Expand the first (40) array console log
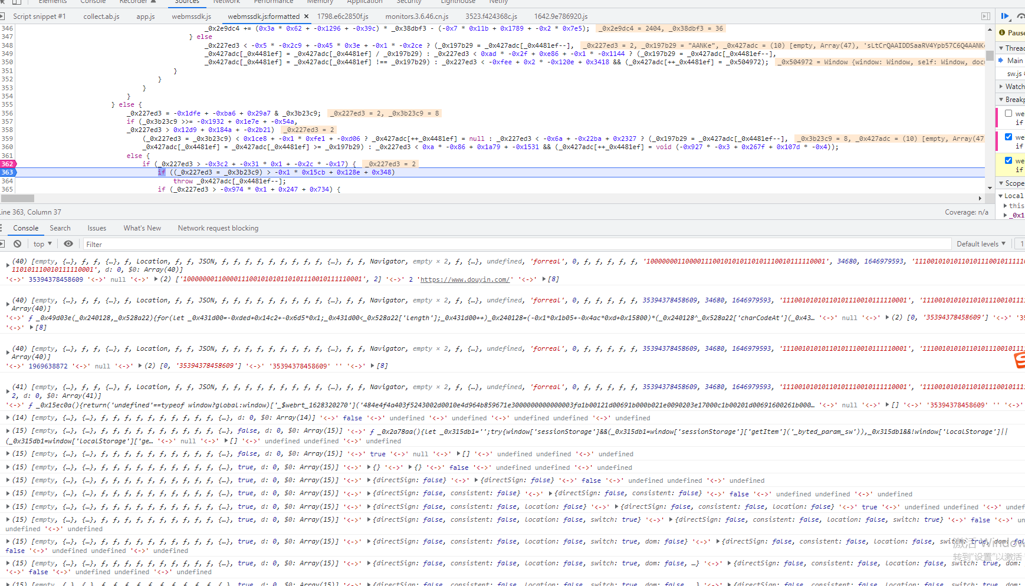1025x586 pixels. [8, 265]
